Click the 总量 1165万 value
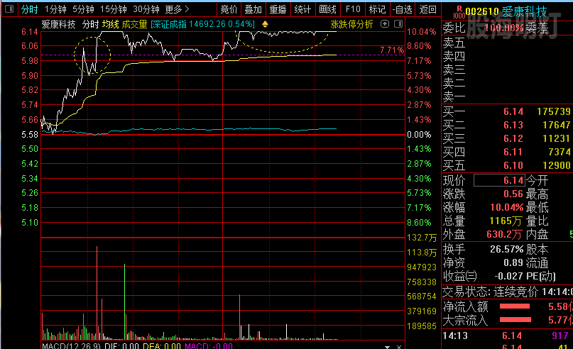Screen dimensions: 573x349 (x=506, y=221)
